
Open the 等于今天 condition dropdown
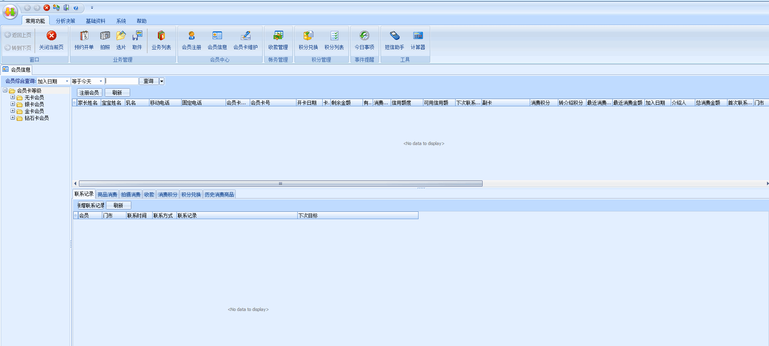101,81
